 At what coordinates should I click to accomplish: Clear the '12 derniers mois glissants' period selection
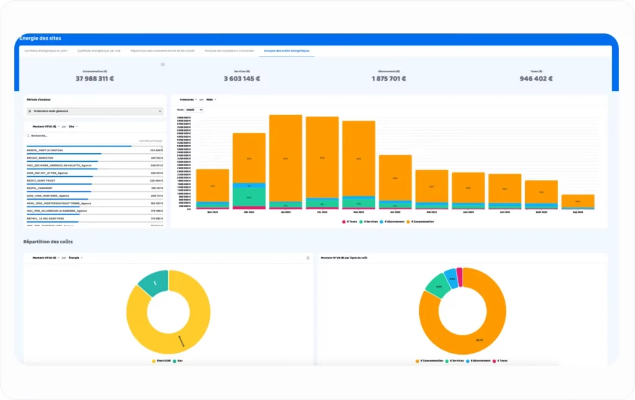(x=161, y=112)
